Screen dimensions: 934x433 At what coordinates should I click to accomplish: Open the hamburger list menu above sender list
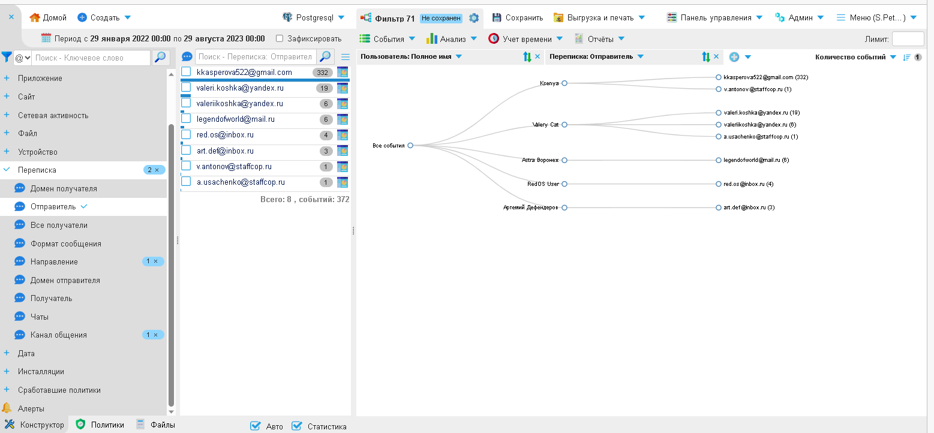[x=345, y=57]
